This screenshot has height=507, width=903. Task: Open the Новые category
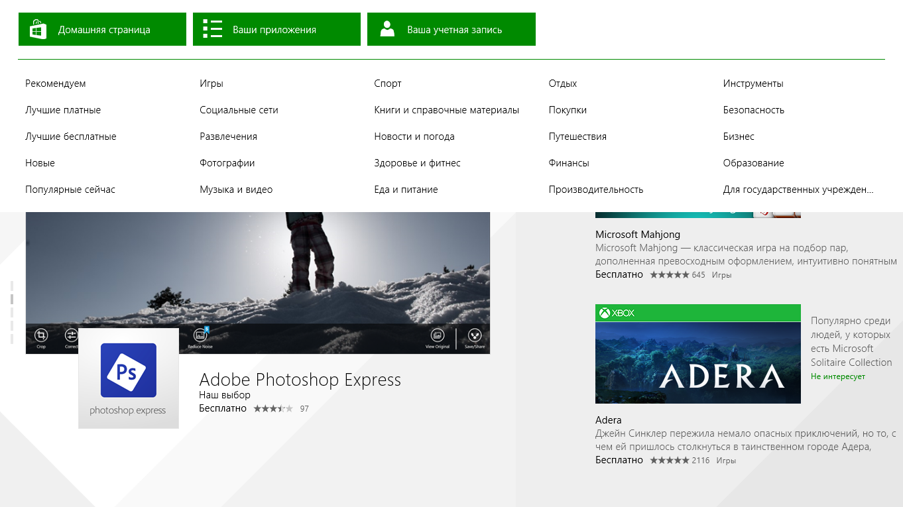tap(40, 163)
